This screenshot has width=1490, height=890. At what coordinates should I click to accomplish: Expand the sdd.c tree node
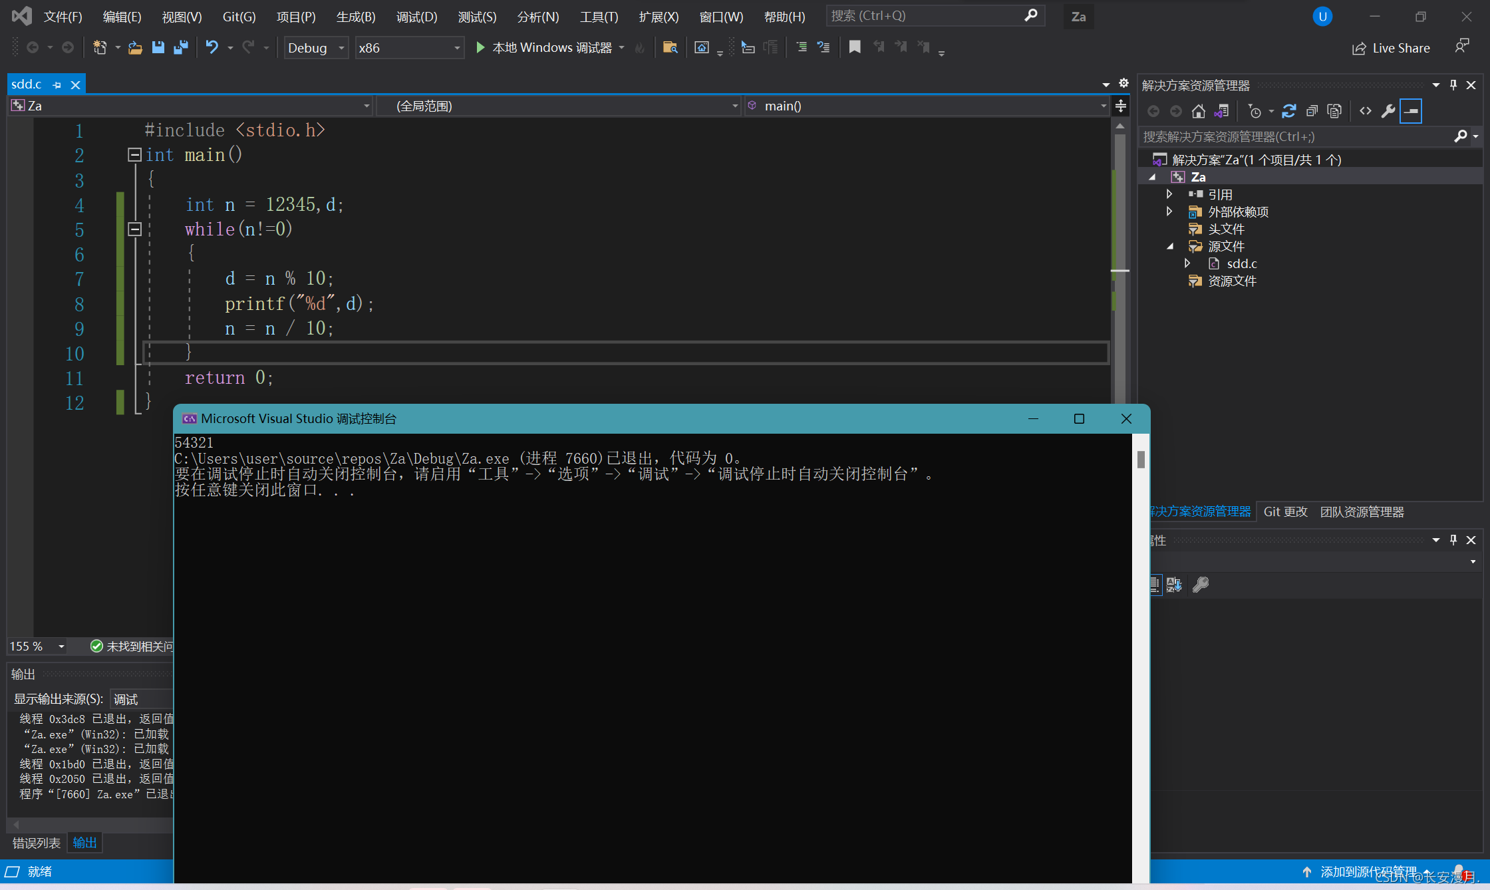click(x=1187, y=263)
